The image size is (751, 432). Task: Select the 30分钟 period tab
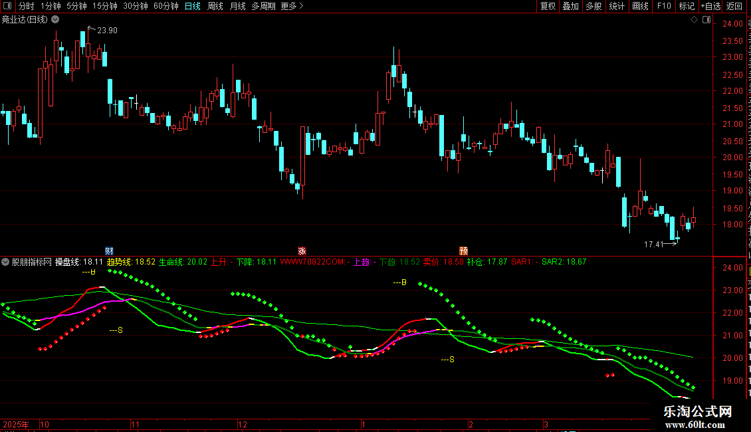[136, 6]
